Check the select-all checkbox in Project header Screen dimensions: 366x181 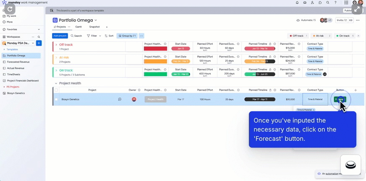[x=56, y=90]
